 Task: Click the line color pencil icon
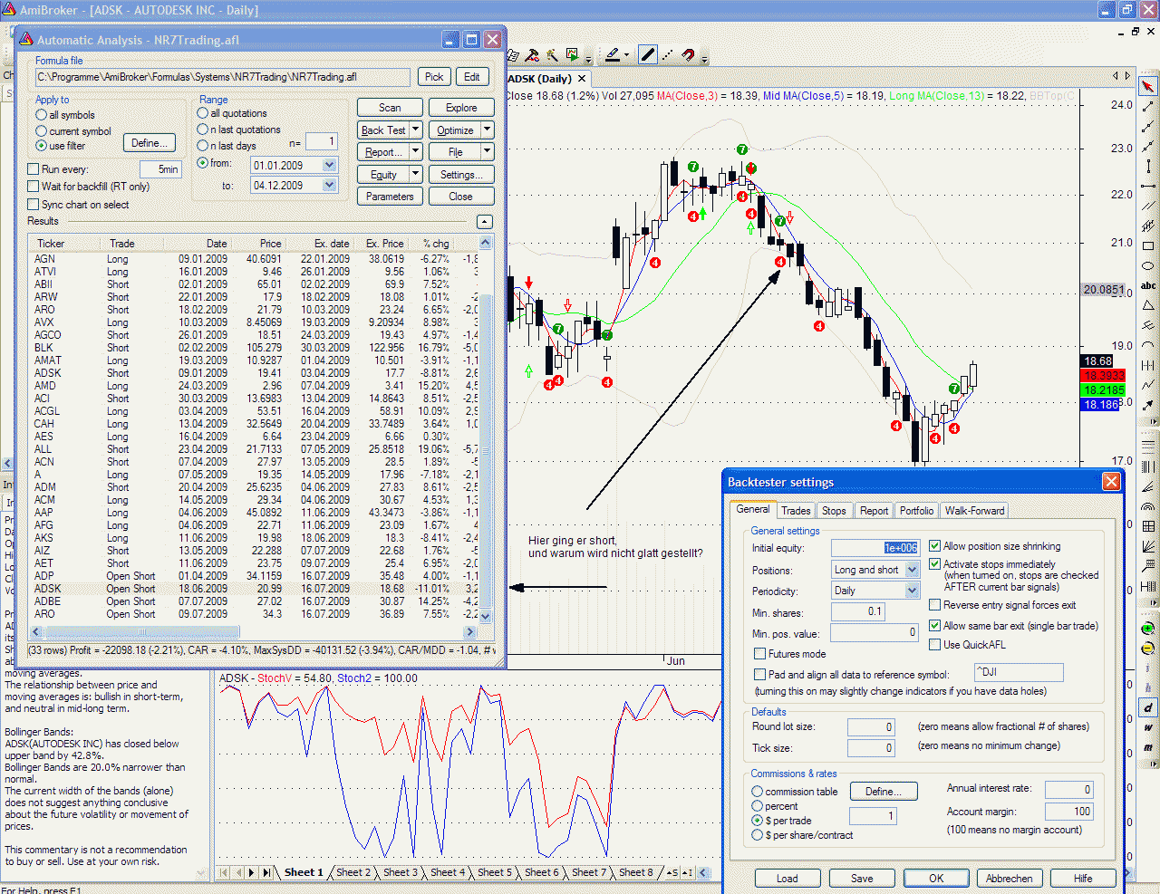click(x=614, y=55)
